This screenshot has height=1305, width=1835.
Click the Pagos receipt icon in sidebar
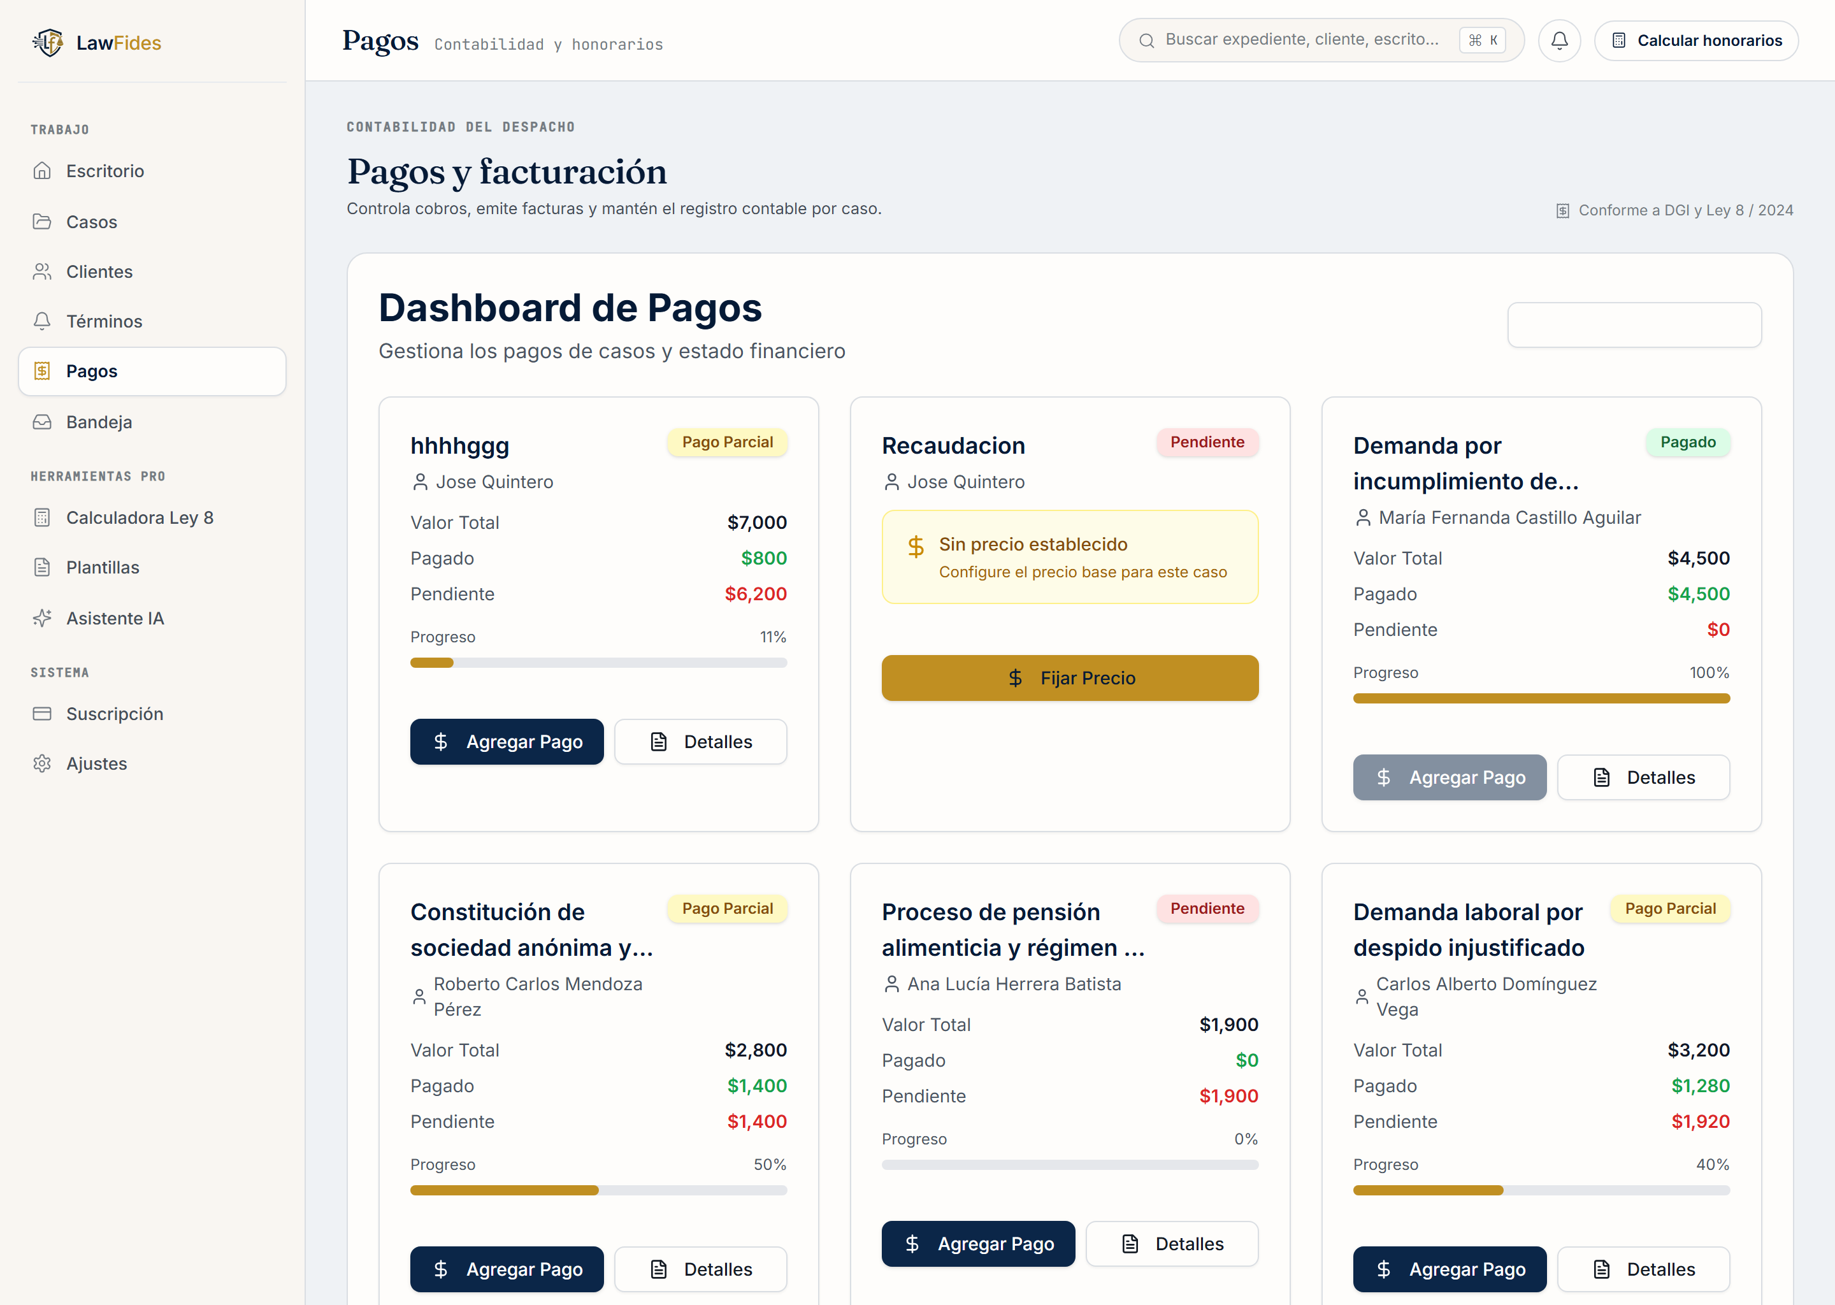point(42,371)
